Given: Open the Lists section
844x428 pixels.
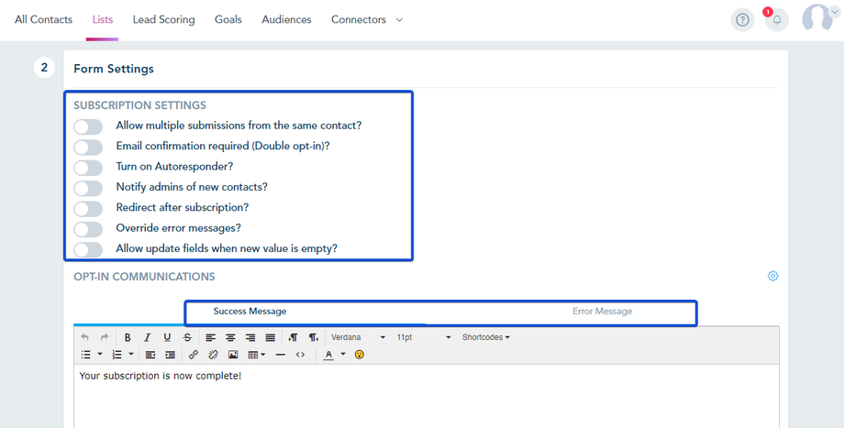Looking at the screenshot, I should coord(102,19).
